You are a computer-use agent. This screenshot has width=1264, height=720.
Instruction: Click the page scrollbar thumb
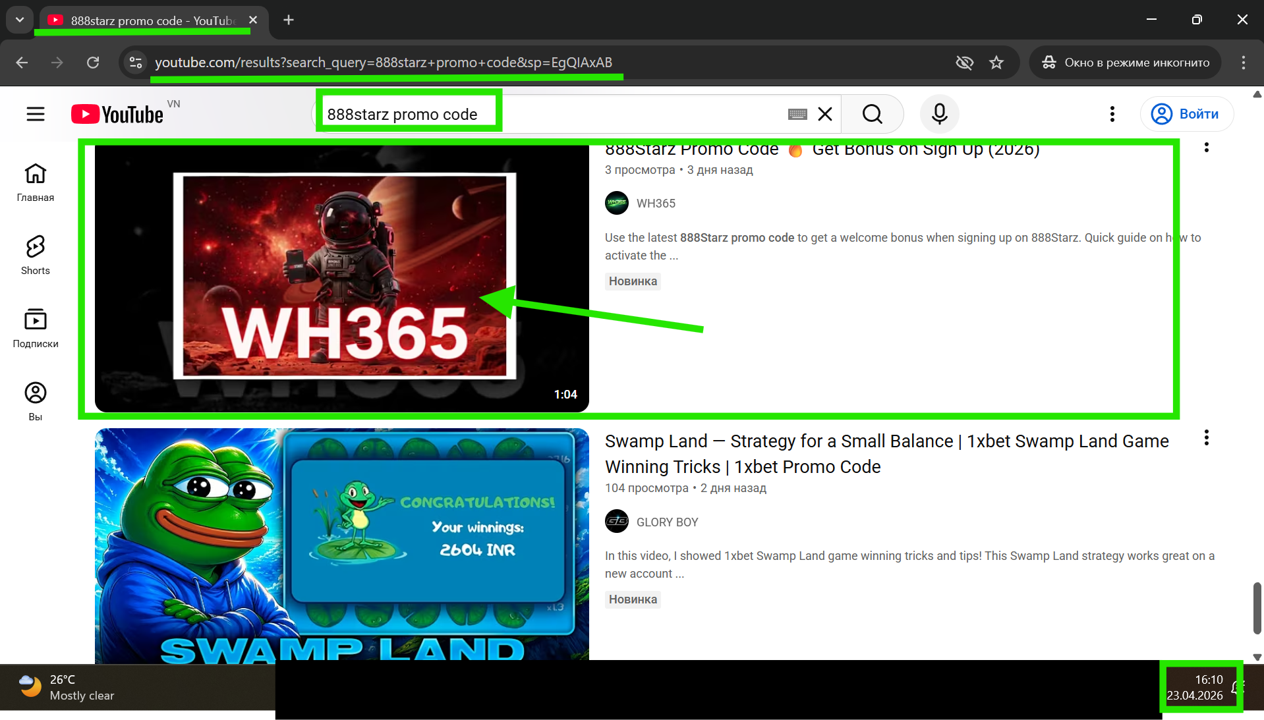(x=1257, y=608)
